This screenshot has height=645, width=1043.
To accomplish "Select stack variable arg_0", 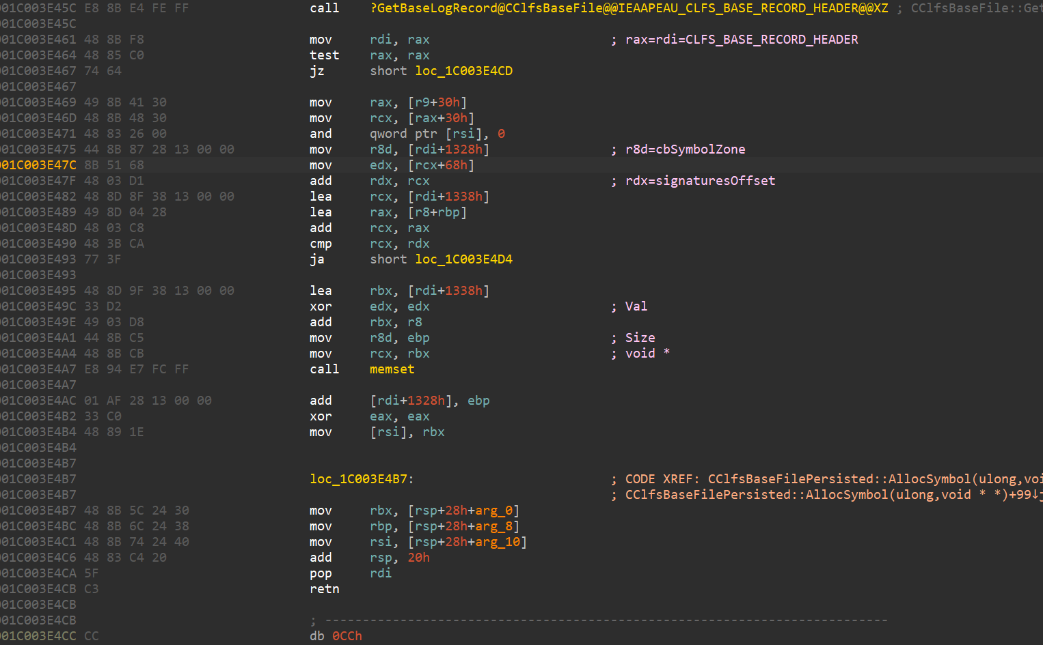I will (x=493, y=511).
